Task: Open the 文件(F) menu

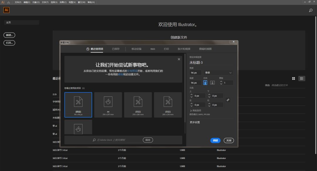Action: click(x=18, y=2)
